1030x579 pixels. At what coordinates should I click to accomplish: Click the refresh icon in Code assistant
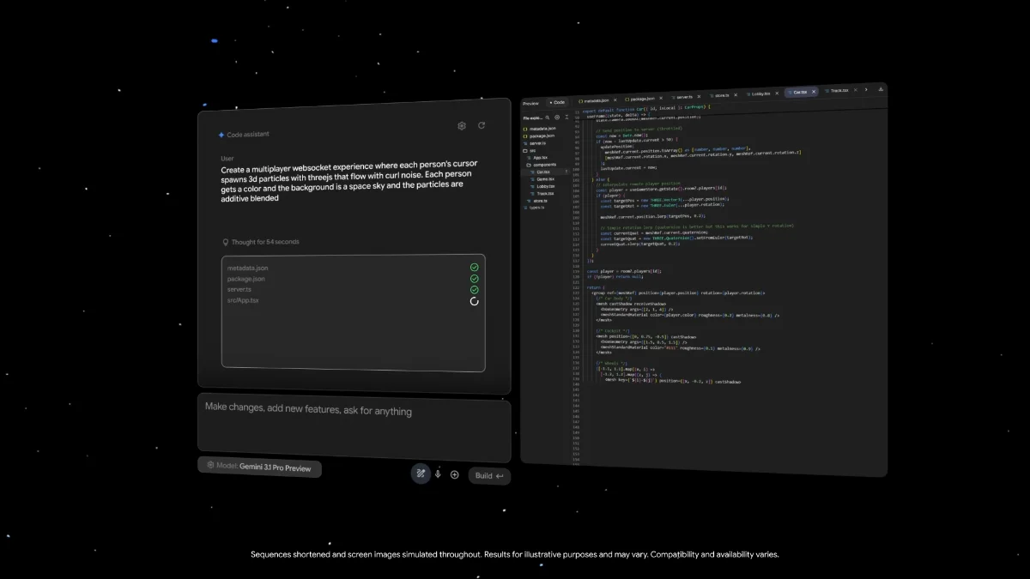[x=482, y=125]
